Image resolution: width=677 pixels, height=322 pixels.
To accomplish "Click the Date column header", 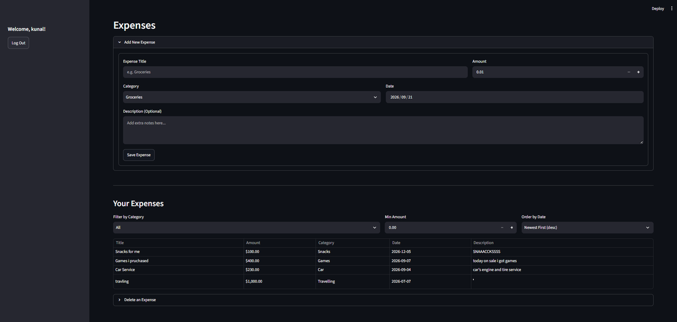I will tap(430, 243).
